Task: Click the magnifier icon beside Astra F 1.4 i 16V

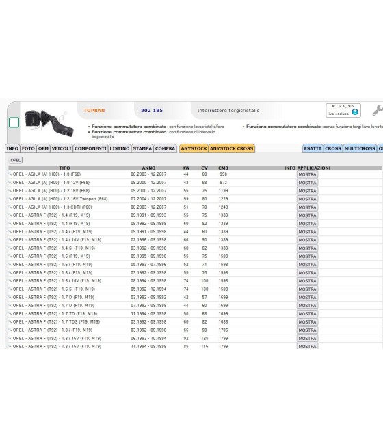Action: pyautogui.click(x=10, y=239)
